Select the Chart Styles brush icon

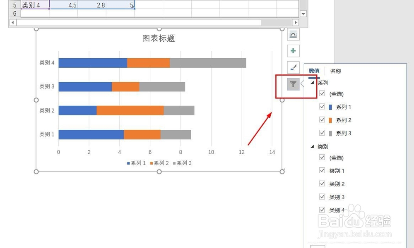pyautogui.click(x=293, y=67)
